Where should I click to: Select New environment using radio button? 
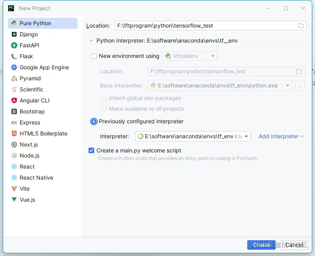(x=94, y=56)
